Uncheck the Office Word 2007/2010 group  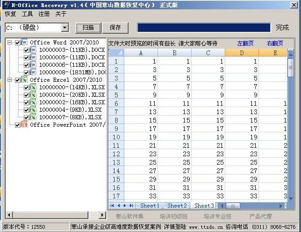coord(17,43)
